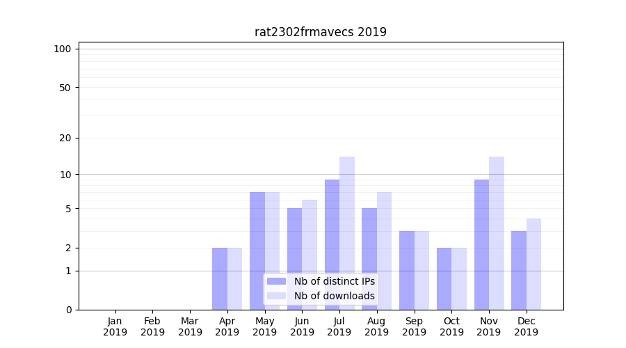The width and height of the screenshot is (626, 348).
Task: Click the Mar 2019 x-axis label
Action: [x=190, y=326]
